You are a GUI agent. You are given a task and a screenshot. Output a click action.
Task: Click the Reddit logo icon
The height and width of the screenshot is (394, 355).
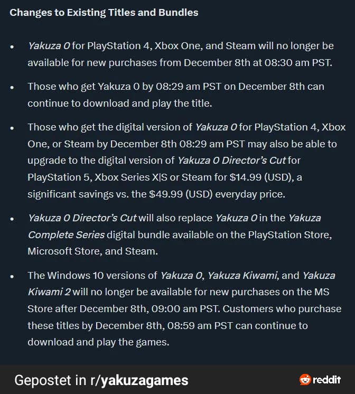pyautogui.click(x=305, y=380)
